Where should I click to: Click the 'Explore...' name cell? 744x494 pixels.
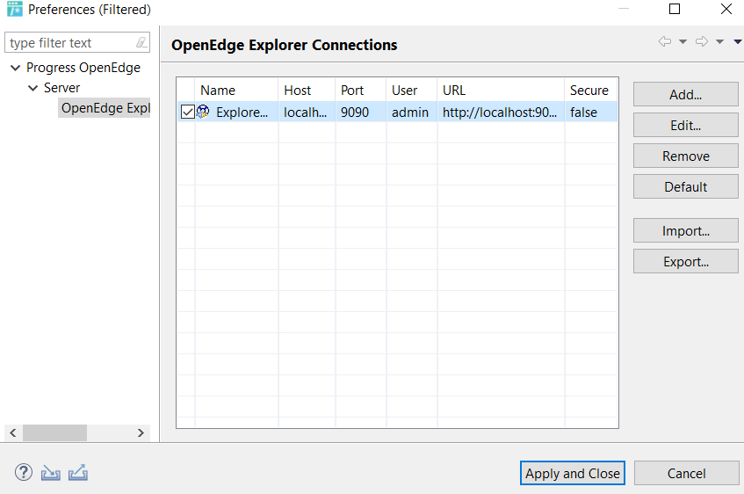242,113
